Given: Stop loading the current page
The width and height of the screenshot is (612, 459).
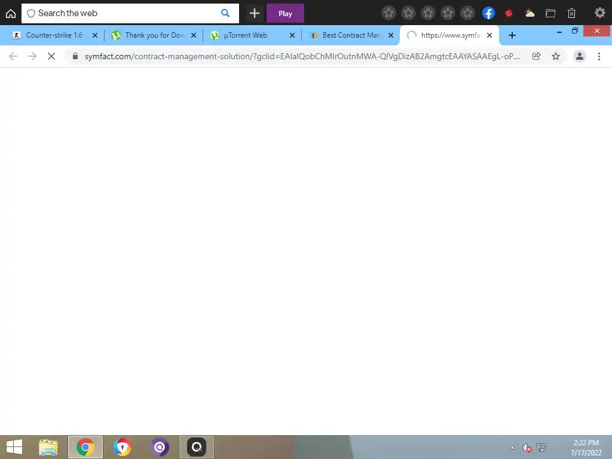Looking at the screenshot, I should pos(51,56).
